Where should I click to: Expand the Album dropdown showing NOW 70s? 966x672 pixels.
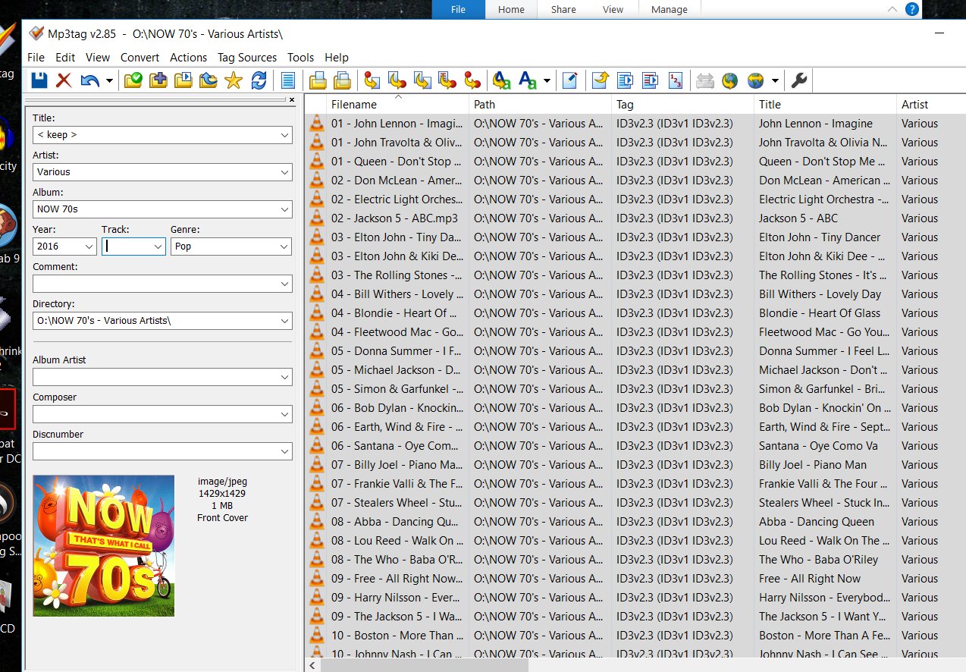click(x=284, y=209)
